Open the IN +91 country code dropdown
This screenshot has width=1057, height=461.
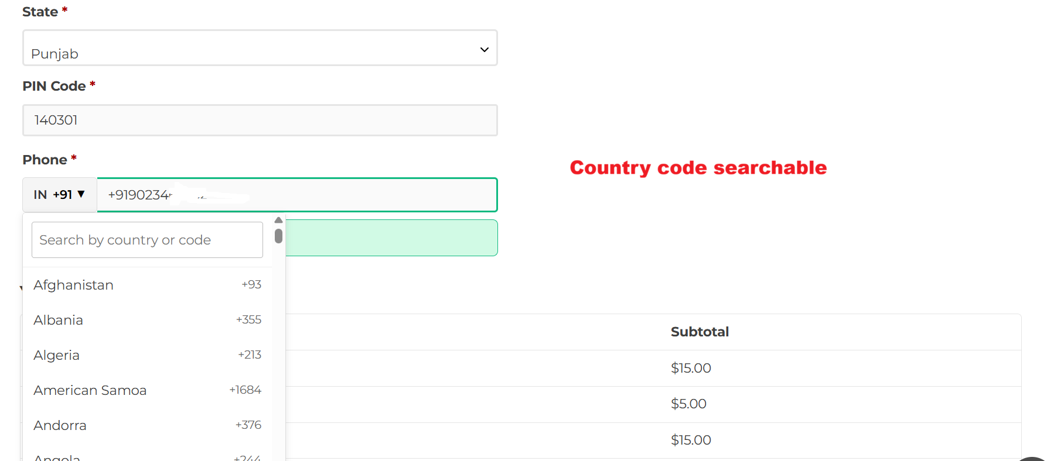(x=59, y=195)
